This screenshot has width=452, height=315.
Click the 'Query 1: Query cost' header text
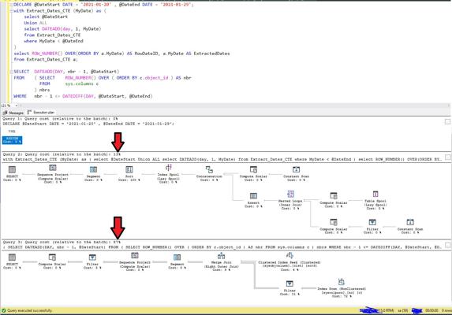60,119
